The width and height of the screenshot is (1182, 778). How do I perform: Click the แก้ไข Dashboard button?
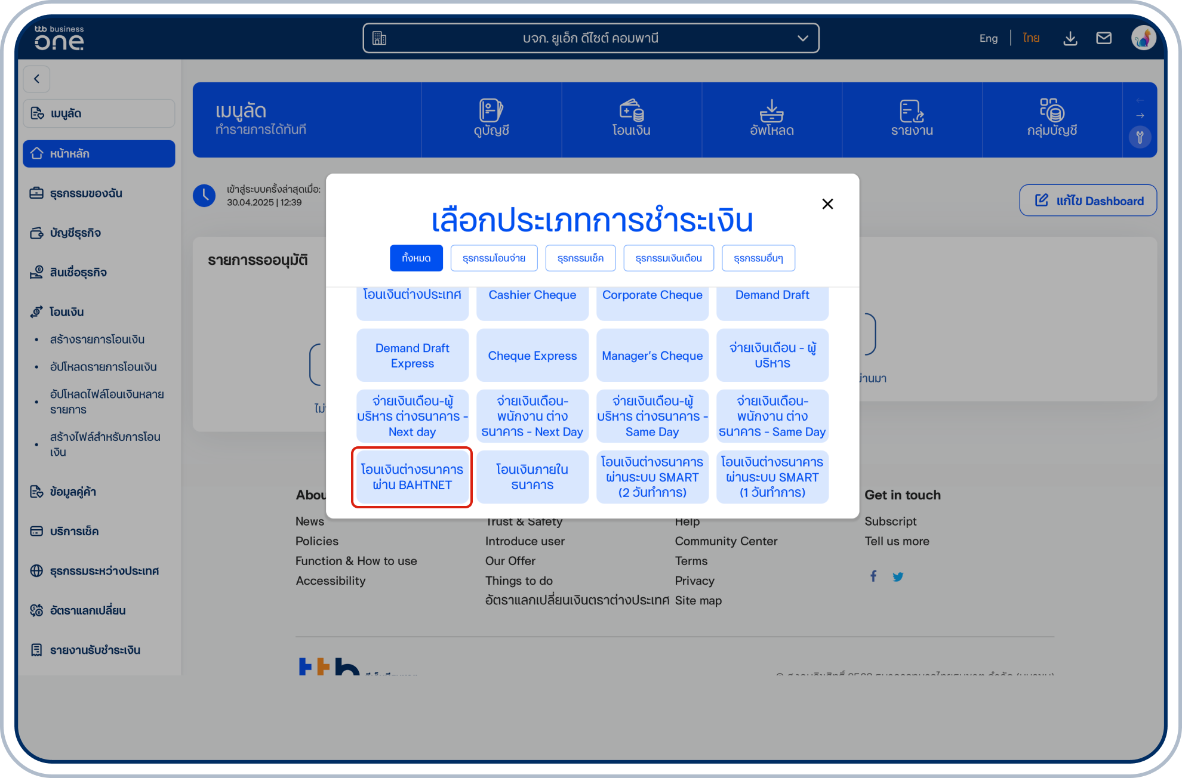(x=1088, y=201)
